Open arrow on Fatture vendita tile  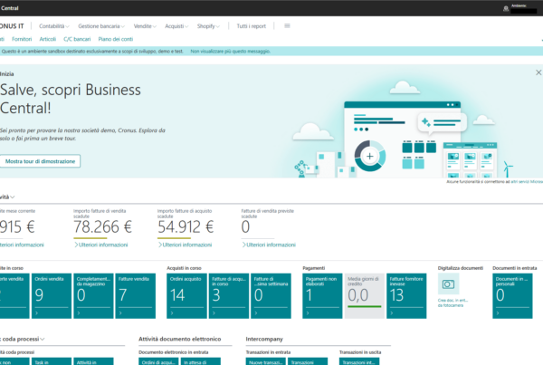tap(120, 313)
